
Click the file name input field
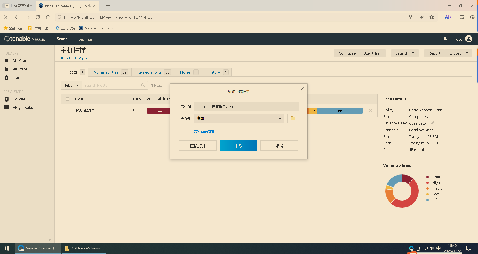click(x=246, y=106)
